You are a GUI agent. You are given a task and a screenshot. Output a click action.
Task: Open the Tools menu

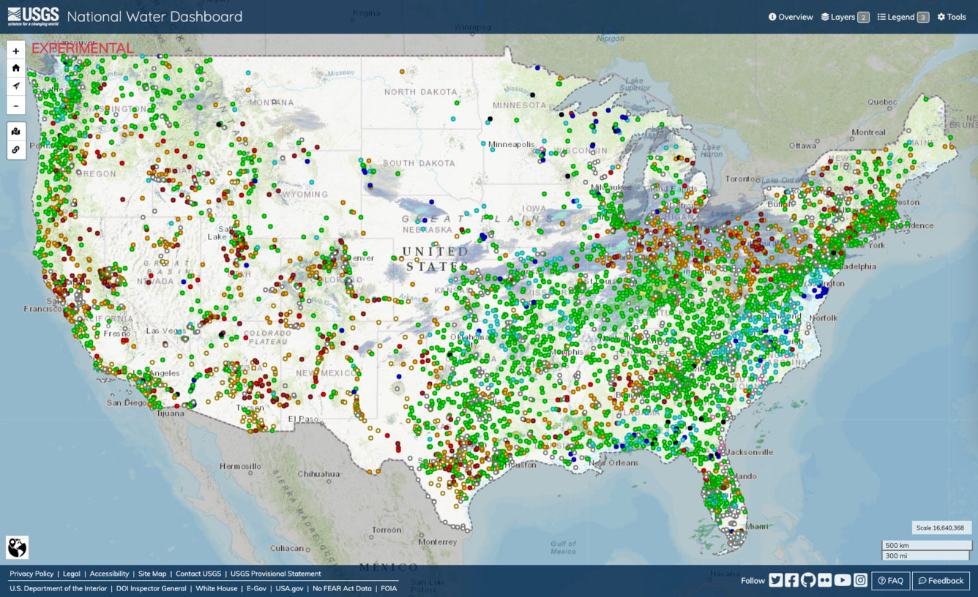coord(951,16)
